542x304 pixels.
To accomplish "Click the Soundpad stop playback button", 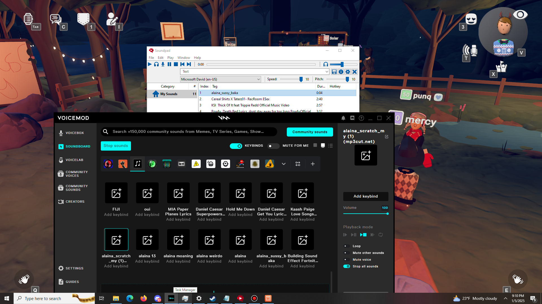I will (176, 64).
